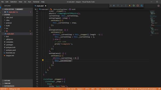Click the debug Step Out icon
Image resolution: width=161 pixels, height=90 pixels.
[126, 5]
